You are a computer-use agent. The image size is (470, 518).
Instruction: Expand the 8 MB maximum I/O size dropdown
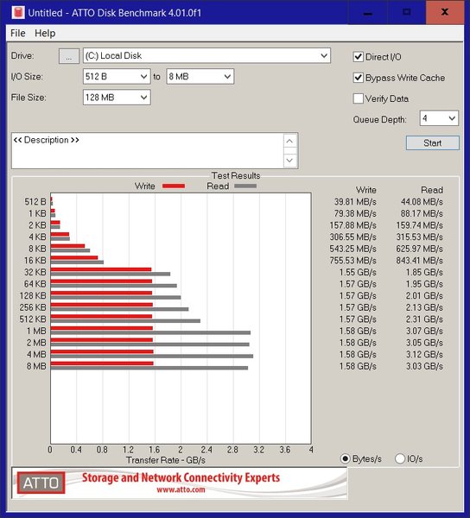pyautogui.click(x=200, y=77)
